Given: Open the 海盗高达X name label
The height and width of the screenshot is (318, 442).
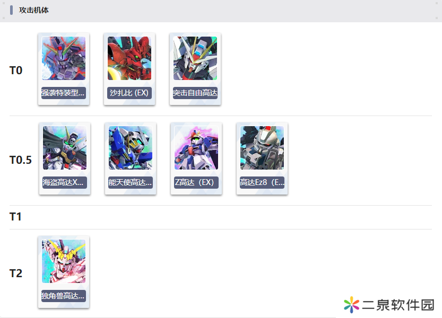Looking at the screenshot, I should (65, 182).
